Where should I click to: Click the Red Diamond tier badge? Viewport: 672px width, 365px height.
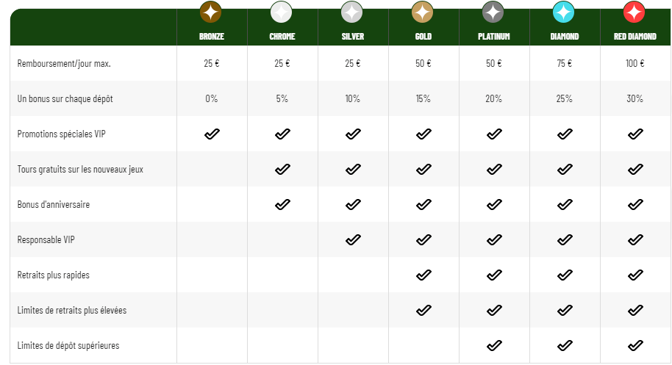(635, 12)
